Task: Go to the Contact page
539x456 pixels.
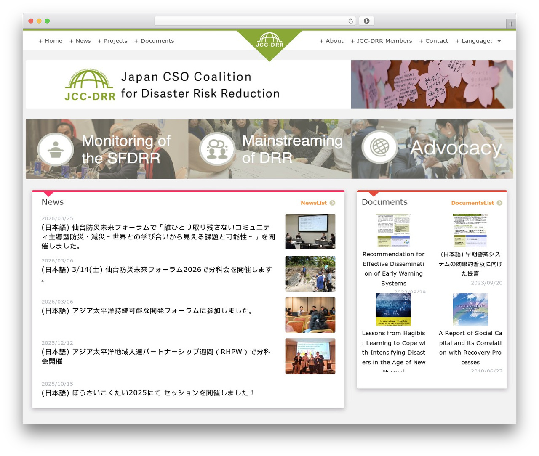Action: [433, 41]
